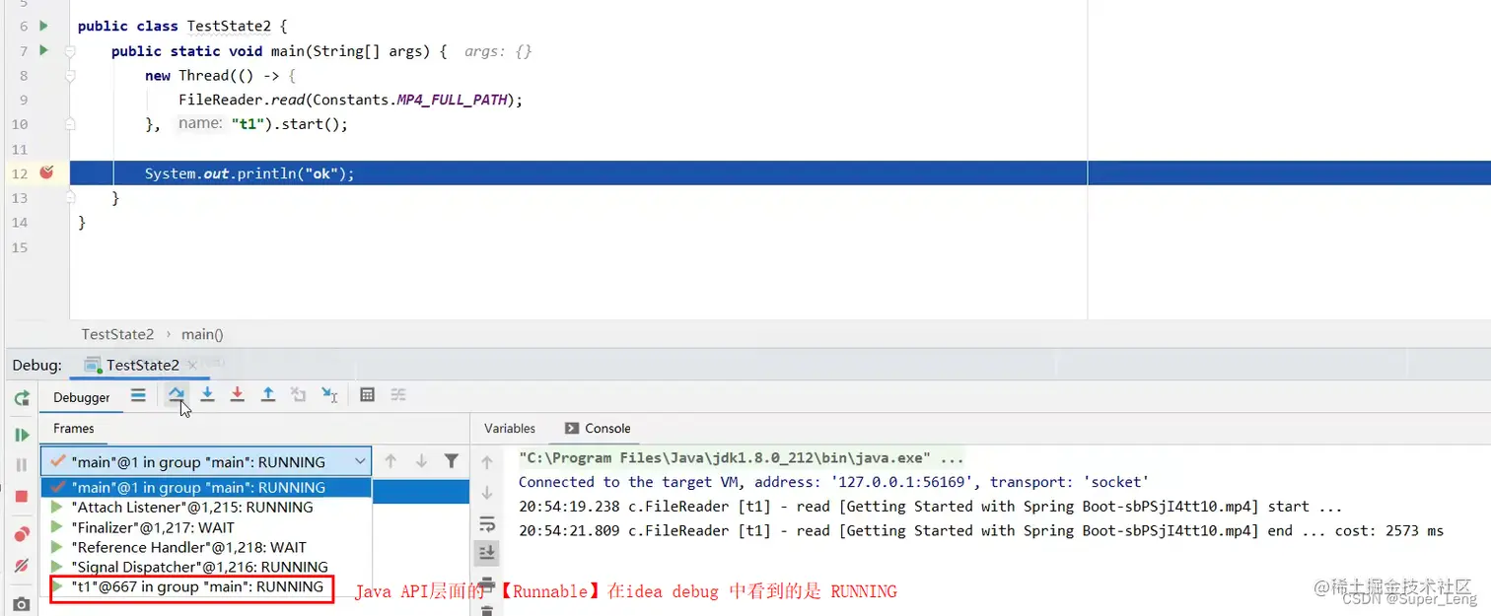This screenshot has width=1491, height=616.
Task: Rerun TestState2 debug session
Action: tap(22, 398)
